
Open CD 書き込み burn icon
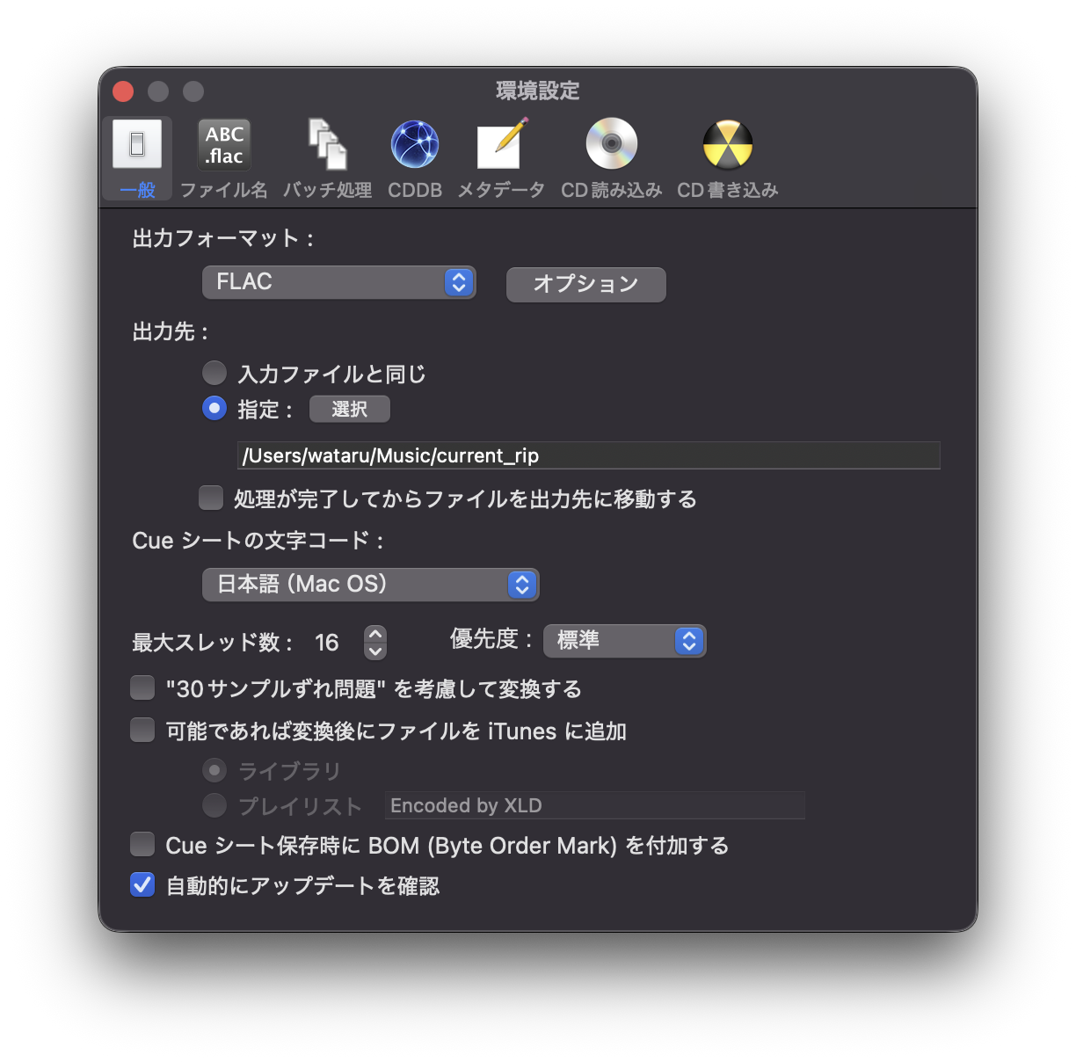(727, 146)
